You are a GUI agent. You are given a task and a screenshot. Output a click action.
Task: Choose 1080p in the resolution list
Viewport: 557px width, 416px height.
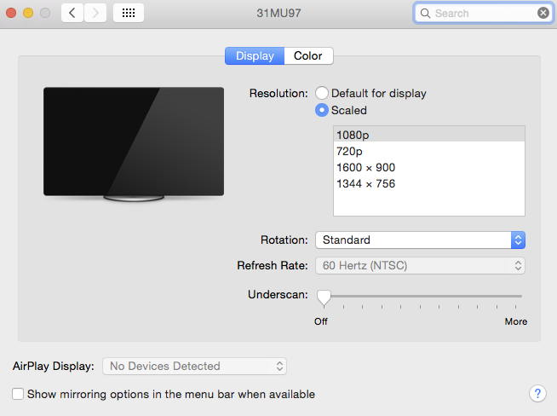tap(428, 135)
